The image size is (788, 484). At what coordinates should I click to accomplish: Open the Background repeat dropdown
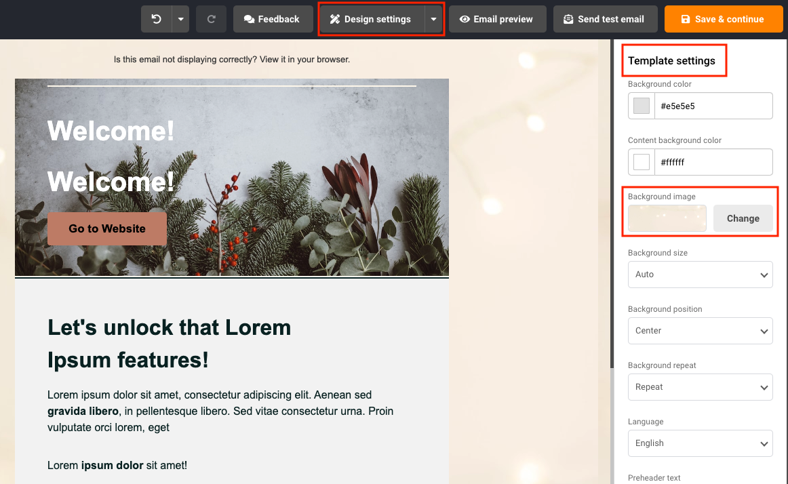[700, 387]
